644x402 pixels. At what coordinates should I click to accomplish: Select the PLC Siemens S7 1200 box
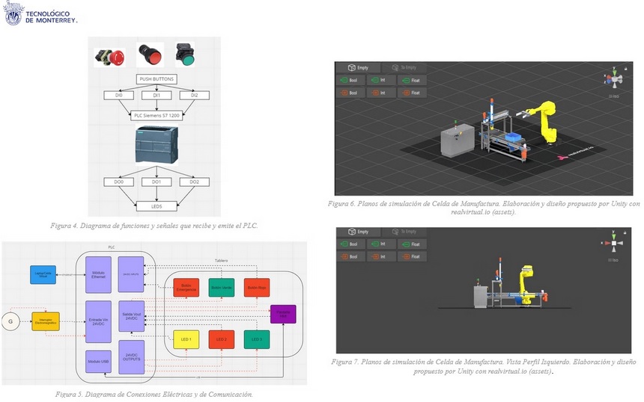pos(157,115)
